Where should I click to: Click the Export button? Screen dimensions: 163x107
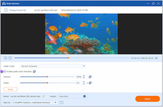click(148, 99)
